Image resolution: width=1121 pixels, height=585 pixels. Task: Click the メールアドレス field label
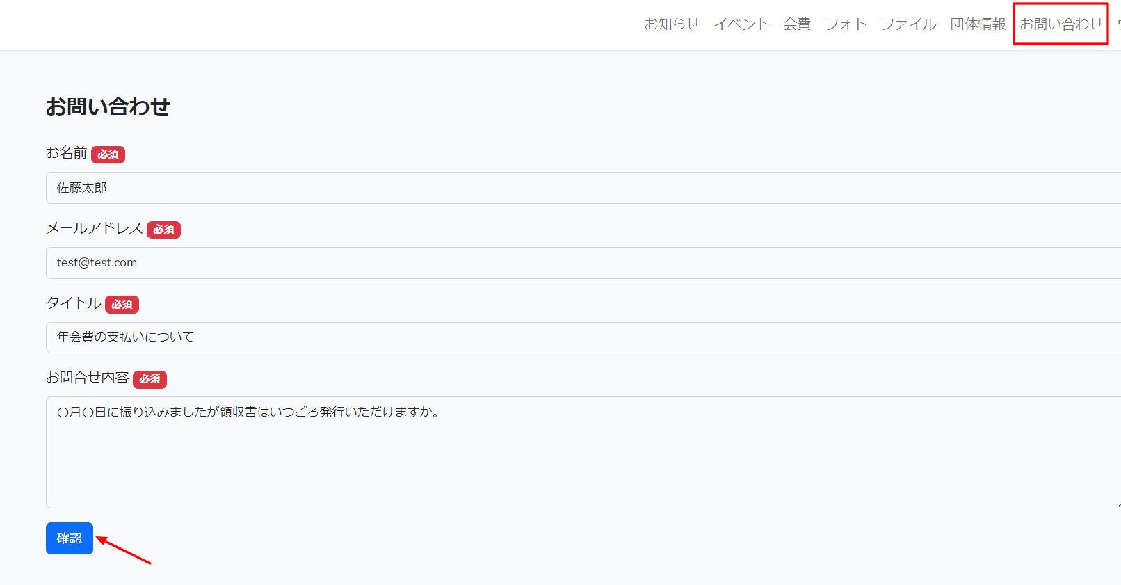tap(95, 228)
